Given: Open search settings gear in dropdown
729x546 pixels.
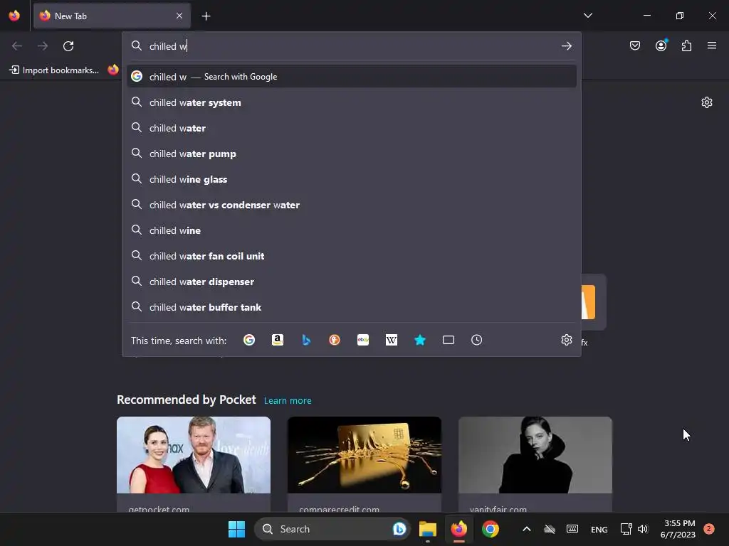Looking at the screenshot, I should pyautogui.click(x=566, y=340).
